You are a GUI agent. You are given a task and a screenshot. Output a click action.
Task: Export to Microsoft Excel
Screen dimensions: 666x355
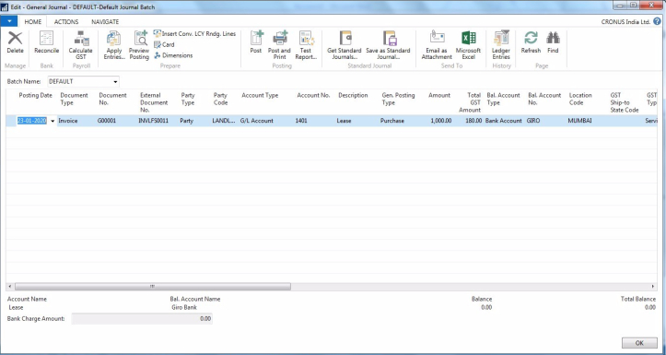(x=469, y=45)
